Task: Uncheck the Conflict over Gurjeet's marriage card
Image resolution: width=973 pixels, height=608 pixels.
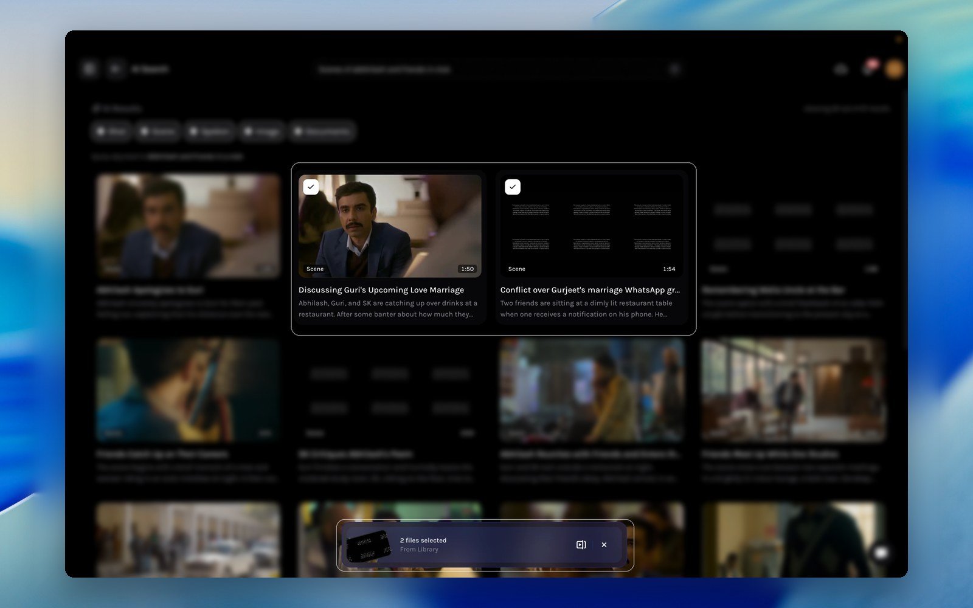Action: [x=513, y=187]
